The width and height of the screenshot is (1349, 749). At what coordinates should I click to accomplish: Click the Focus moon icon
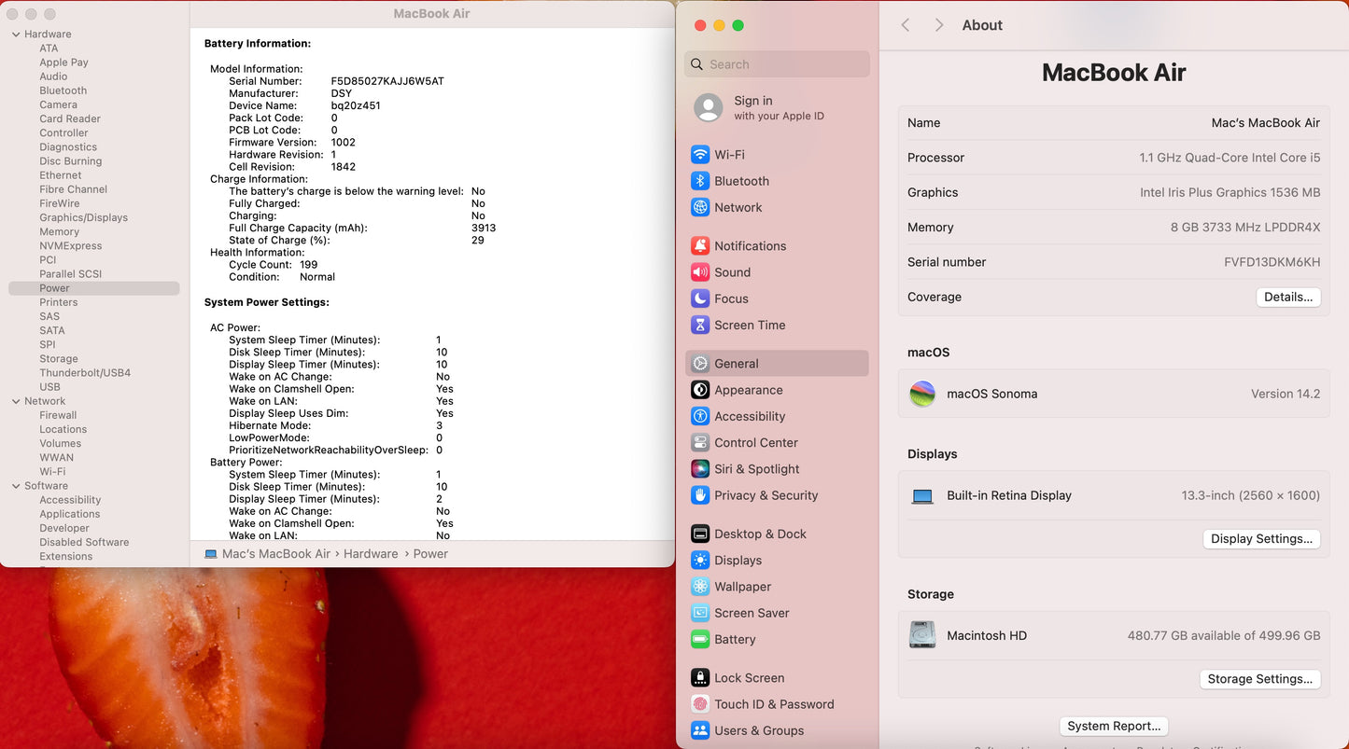click(700, 298)
